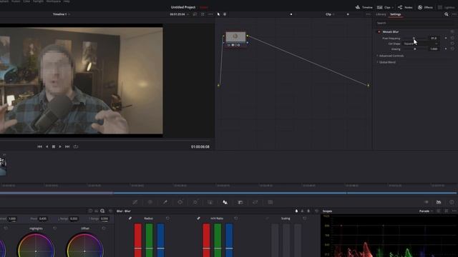
Task: Open the Parade scope type dropdown
Action: [x=426, y=211]
